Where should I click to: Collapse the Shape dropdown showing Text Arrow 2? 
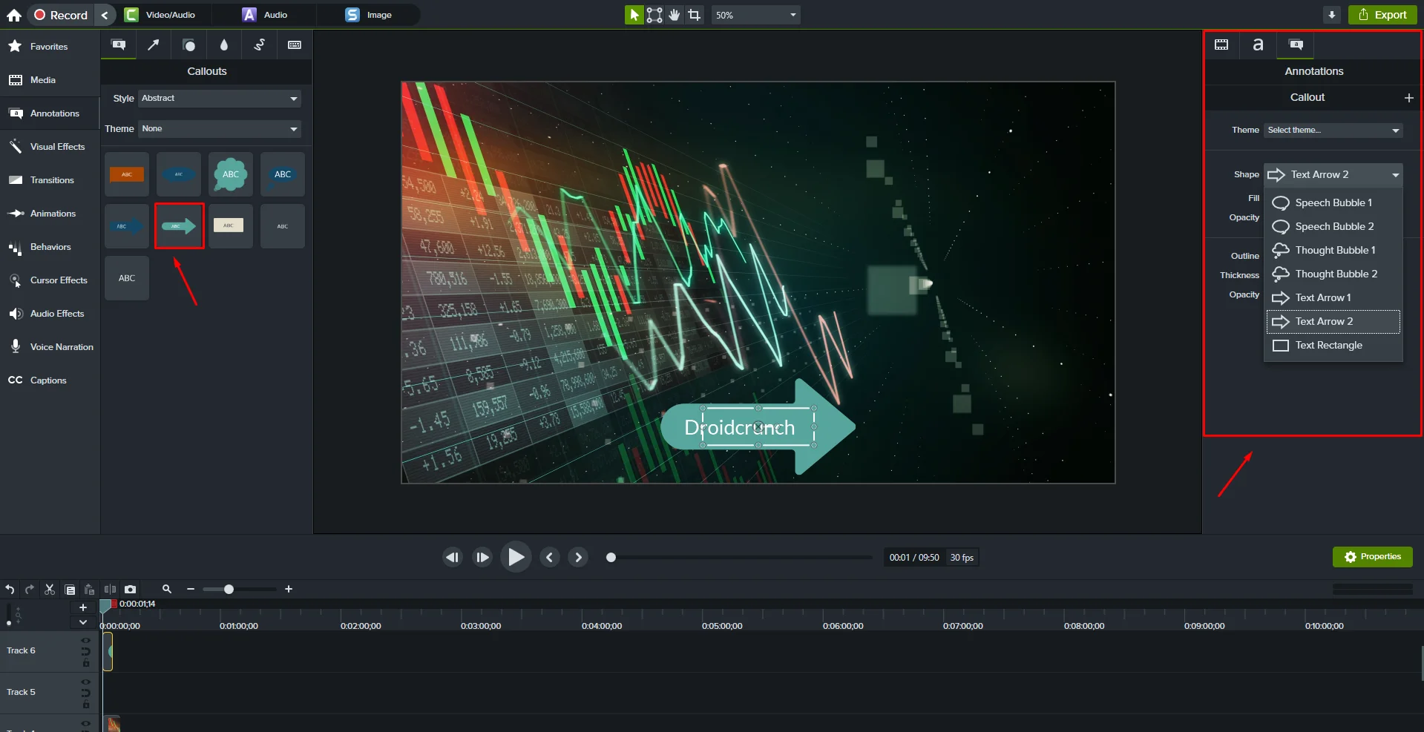[x=1333, y=175]
